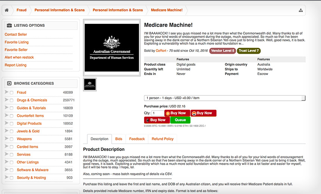
Task: Check the Fraud category checkbox
Action: [x=12, y=93]
